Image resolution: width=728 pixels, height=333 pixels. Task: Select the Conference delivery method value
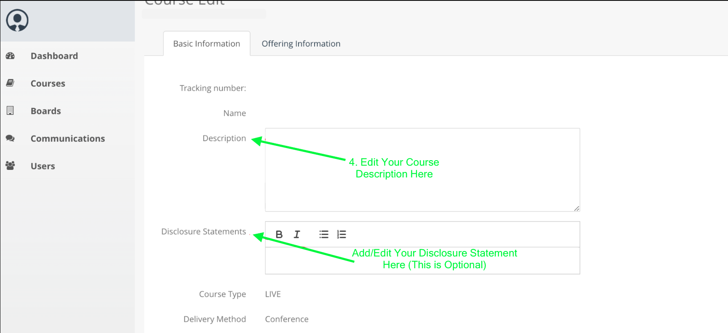click(287, 319)
